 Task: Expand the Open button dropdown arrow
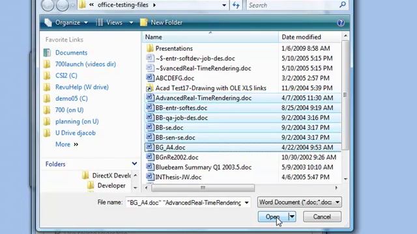click(x=292, y=216)
